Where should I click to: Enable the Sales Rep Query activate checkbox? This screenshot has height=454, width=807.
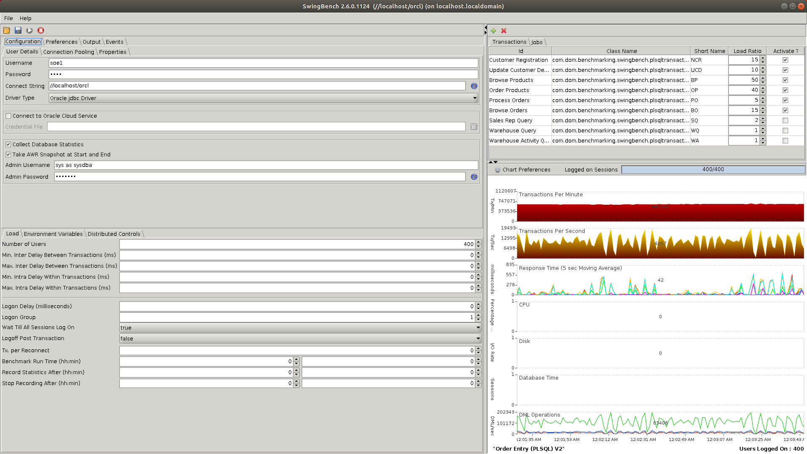tap(785, 121)
